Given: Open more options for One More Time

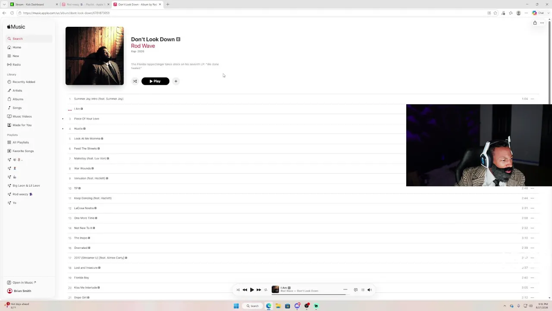Looking at the screenshot, I should 532,218.
